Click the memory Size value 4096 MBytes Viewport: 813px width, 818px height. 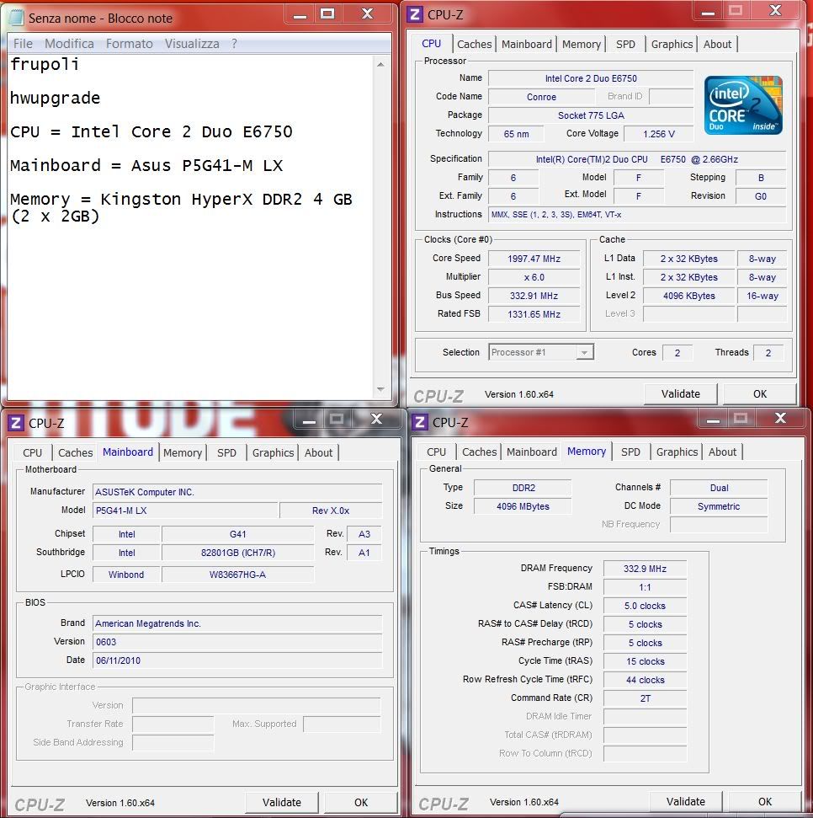[x=523, y=506]
